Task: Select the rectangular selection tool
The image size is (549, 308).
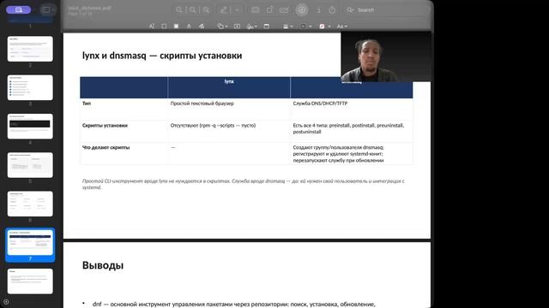Action: (164, 27)
